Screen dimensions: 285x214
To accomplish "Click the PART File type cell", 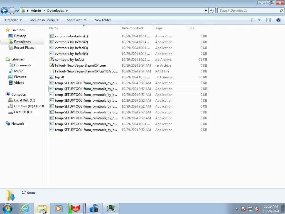I will (x=162, y=71).
